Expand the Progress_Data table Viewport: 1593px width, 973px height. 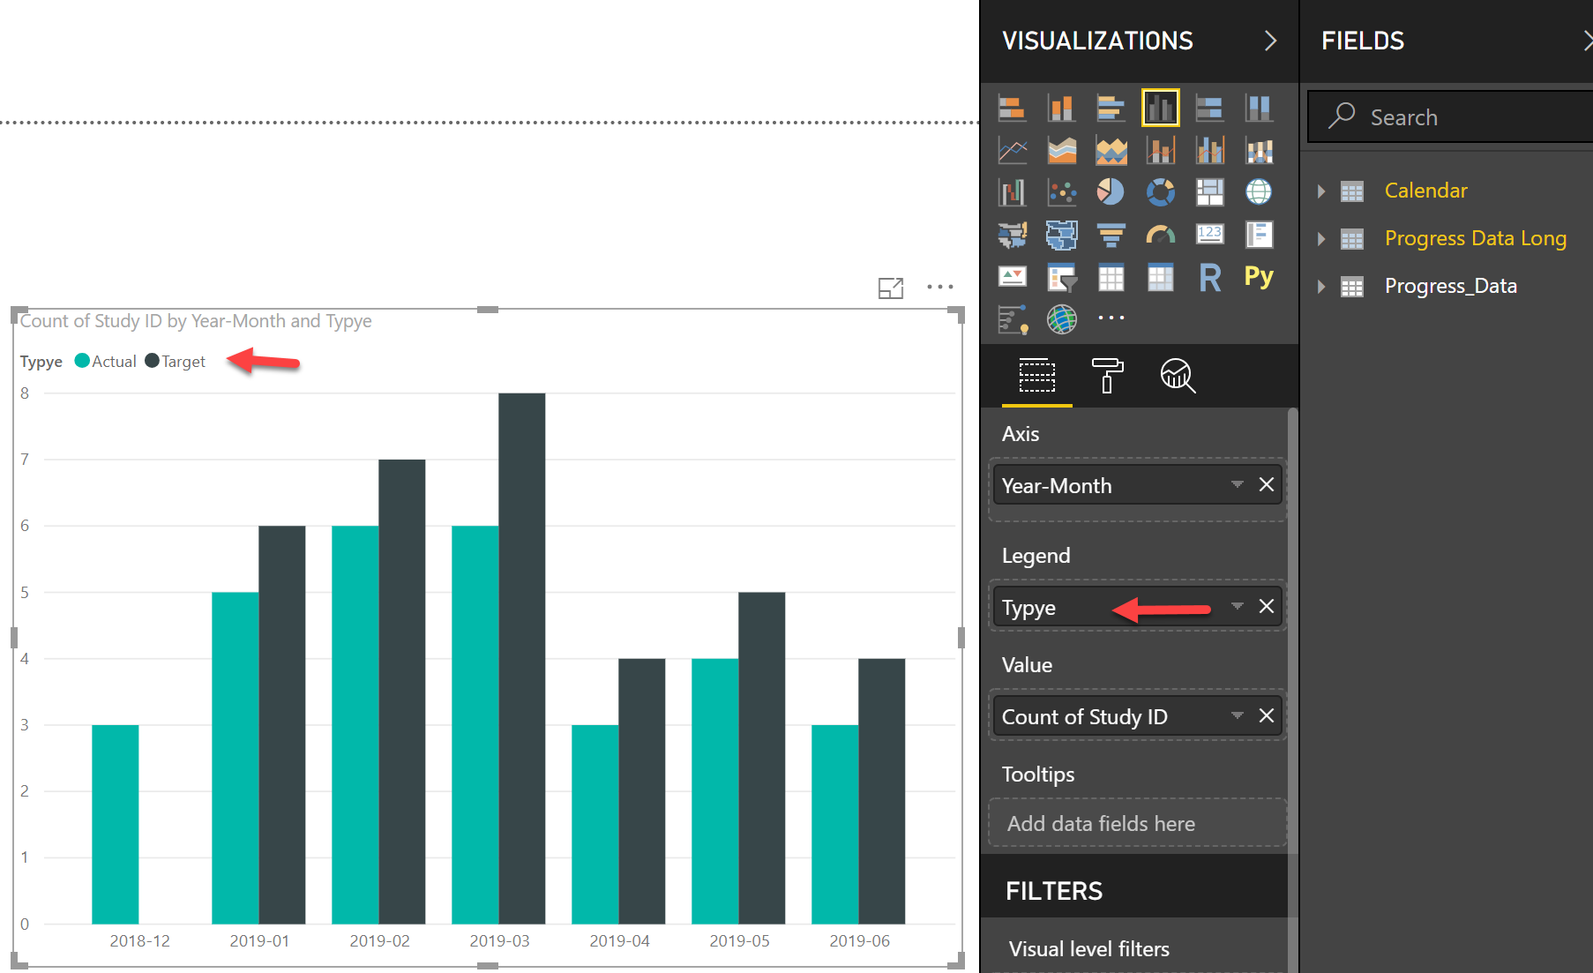tap(1321, 287)
